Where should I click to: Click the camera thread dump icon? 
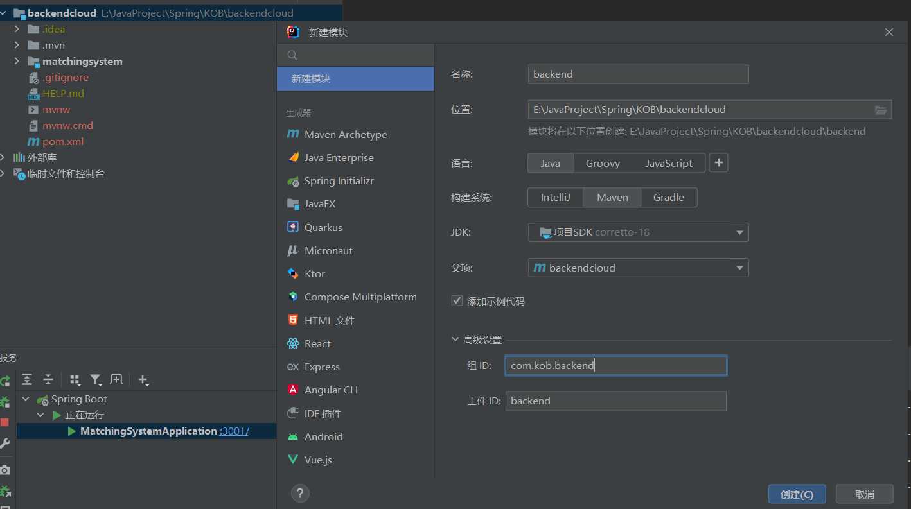pos(4,470)
